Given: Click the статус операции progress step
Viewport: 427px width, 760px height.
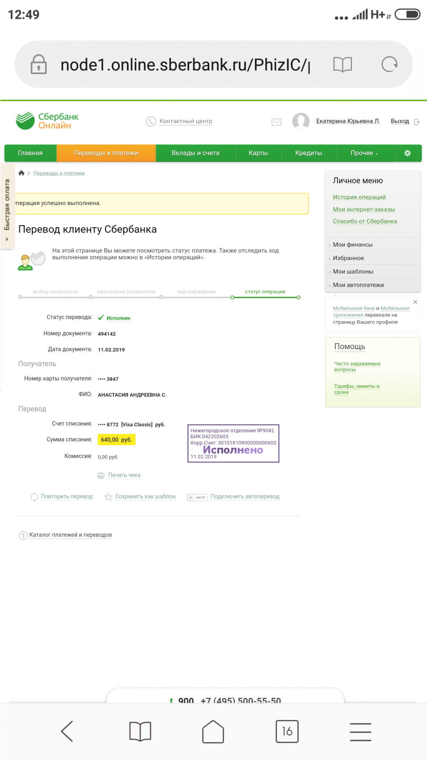Looking at the screenshot, I should click(265, 292).
